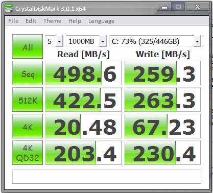Open the Theme menu

(52, 21)
